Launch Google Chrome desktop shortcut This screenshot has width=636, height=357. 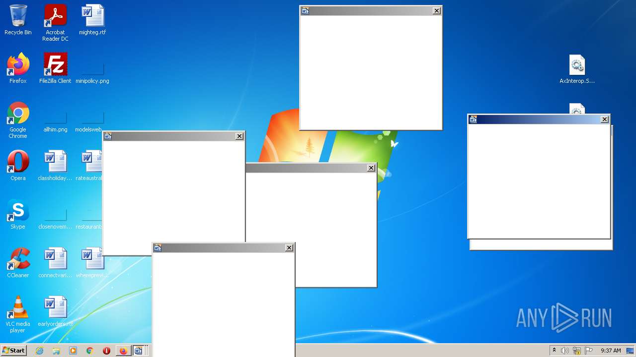[x=18, y=119]
